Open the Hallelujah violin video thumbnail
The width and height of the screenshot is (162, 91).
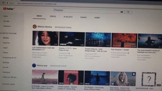(x=150, y=41)
